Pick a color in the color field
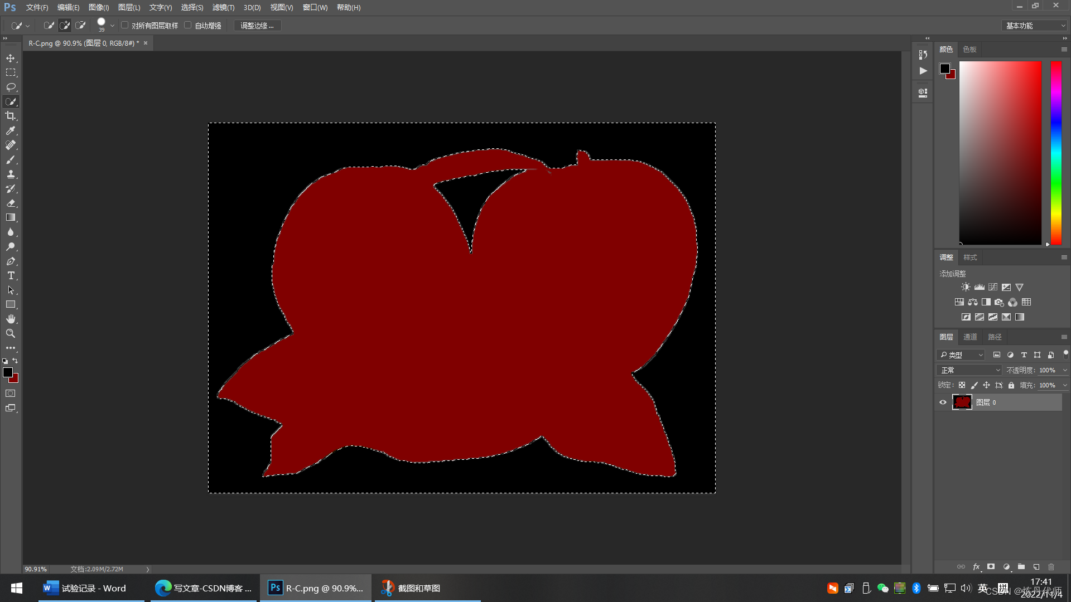 pos(1000,153)
